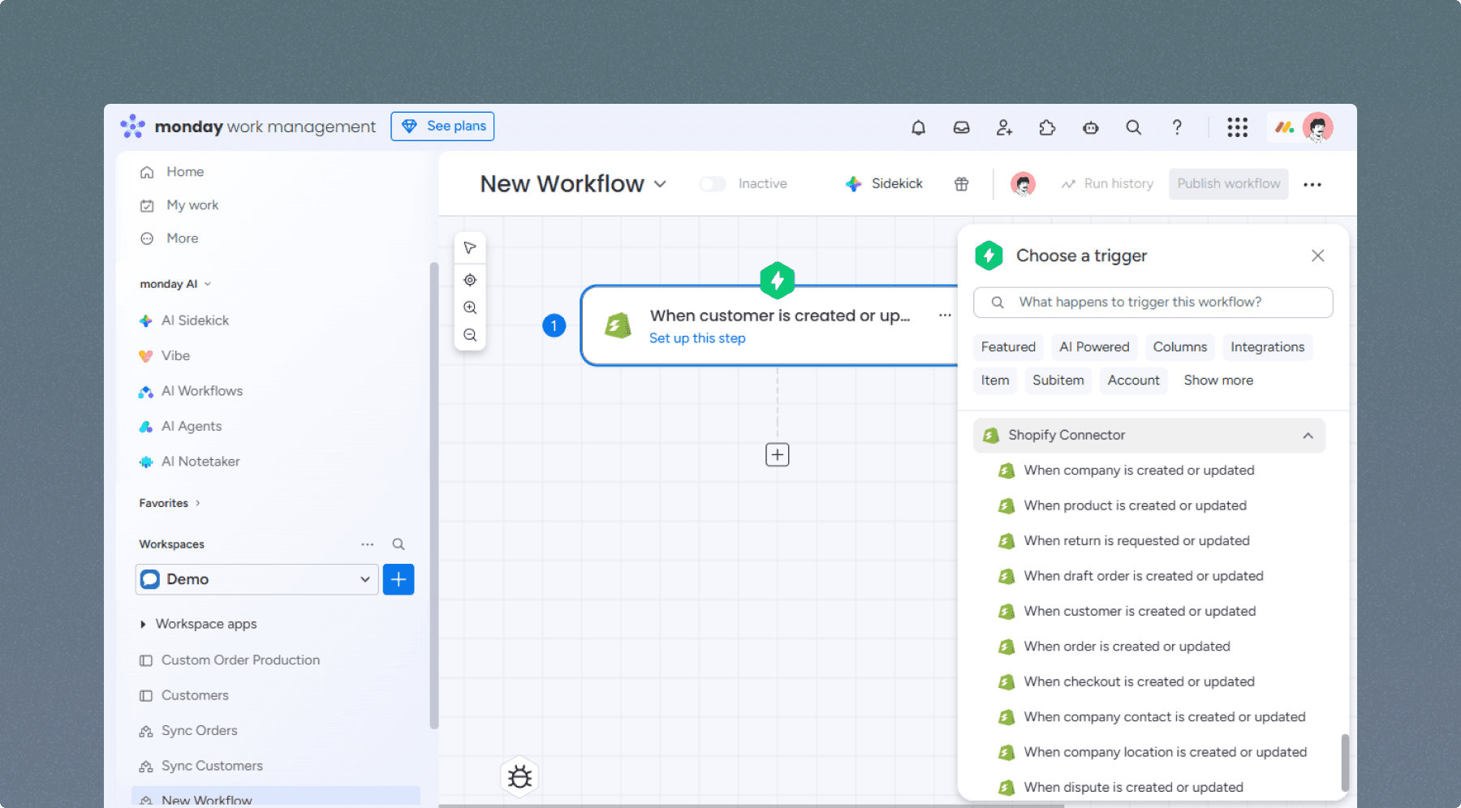
Task: Toggle the workflow Inactive switch
Action: [x=713, y=184]
